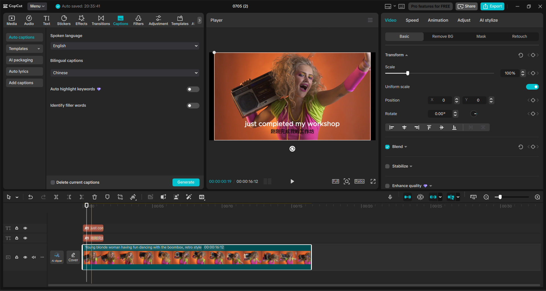Viewport: 546px width, 291px height.
Task: Undo the last action
Action: (30, 197)
